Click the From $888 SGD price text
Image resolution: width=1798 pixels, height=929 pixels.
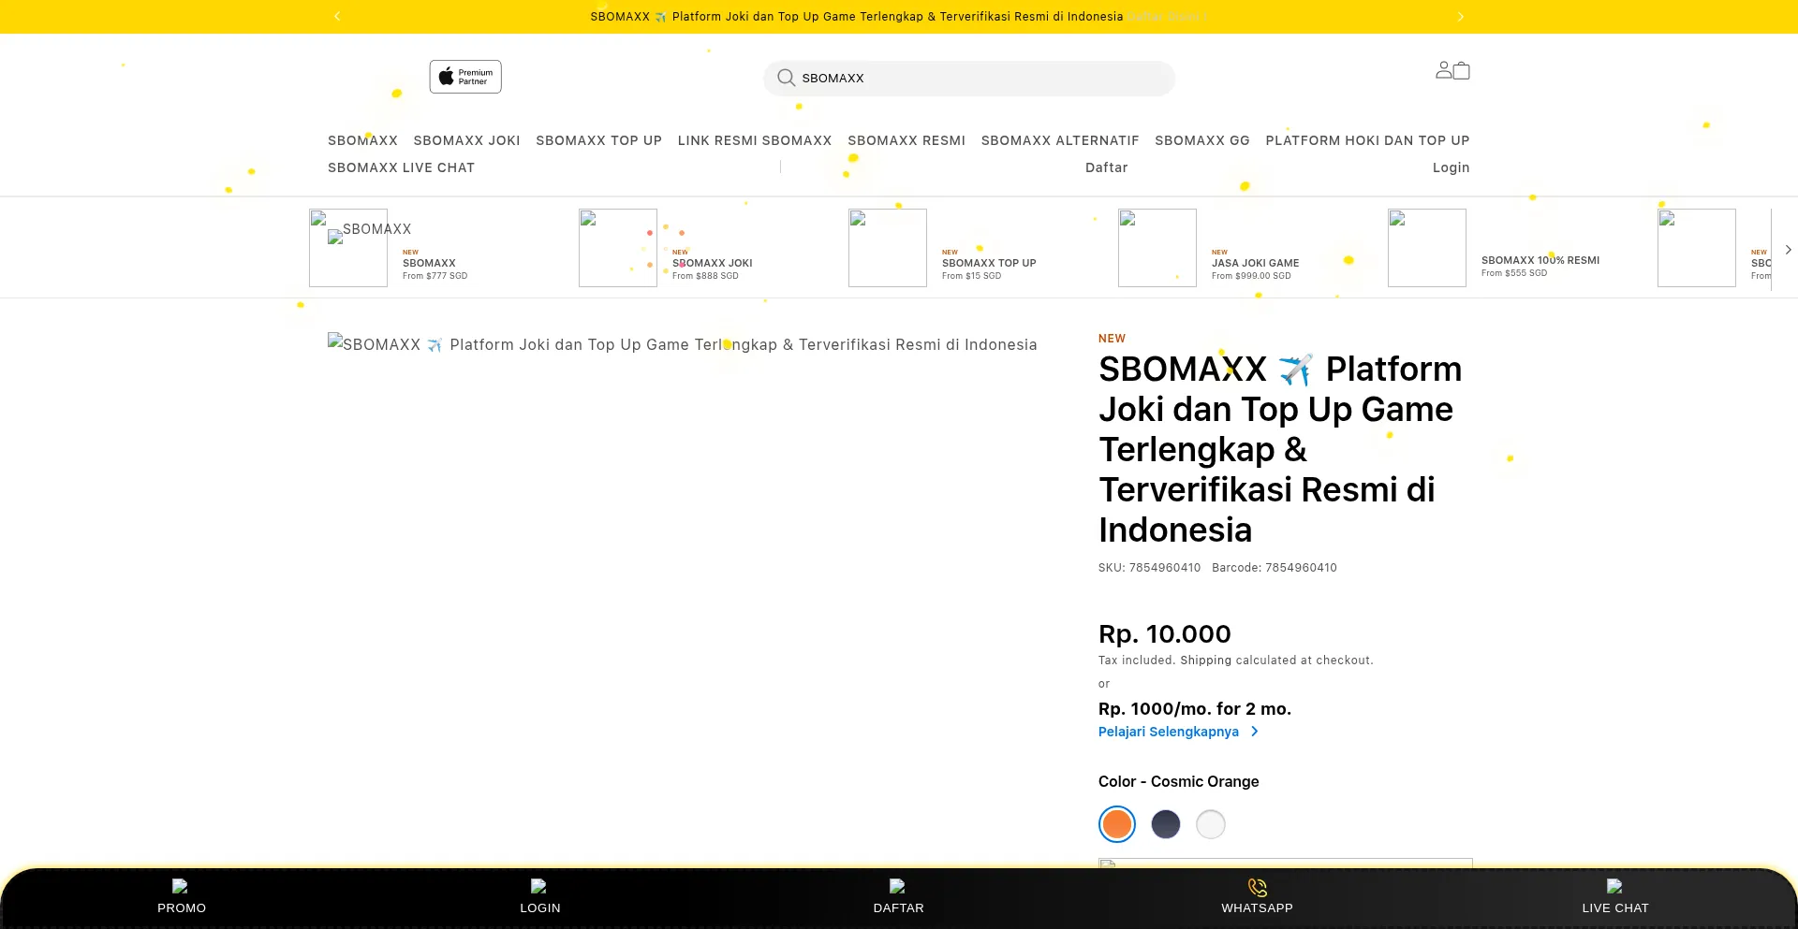[705, 276]
